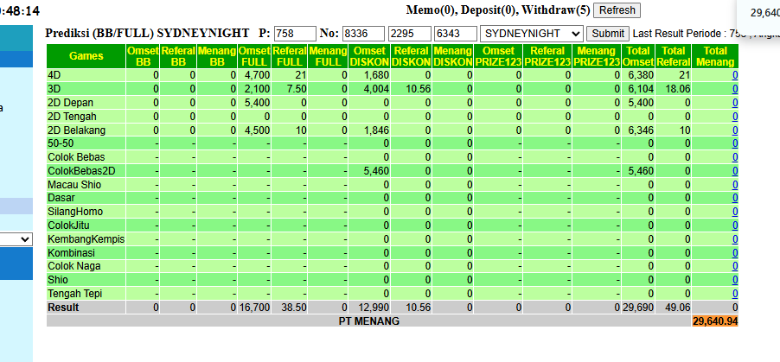Click the first No input with 8336
Viewport: 780px width, 362px height.
point(364,34)
